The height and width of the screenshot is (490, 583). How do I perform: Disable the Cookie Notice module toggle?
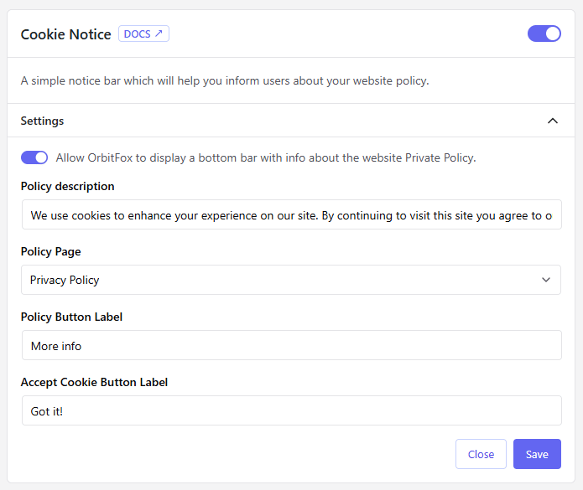544,34
